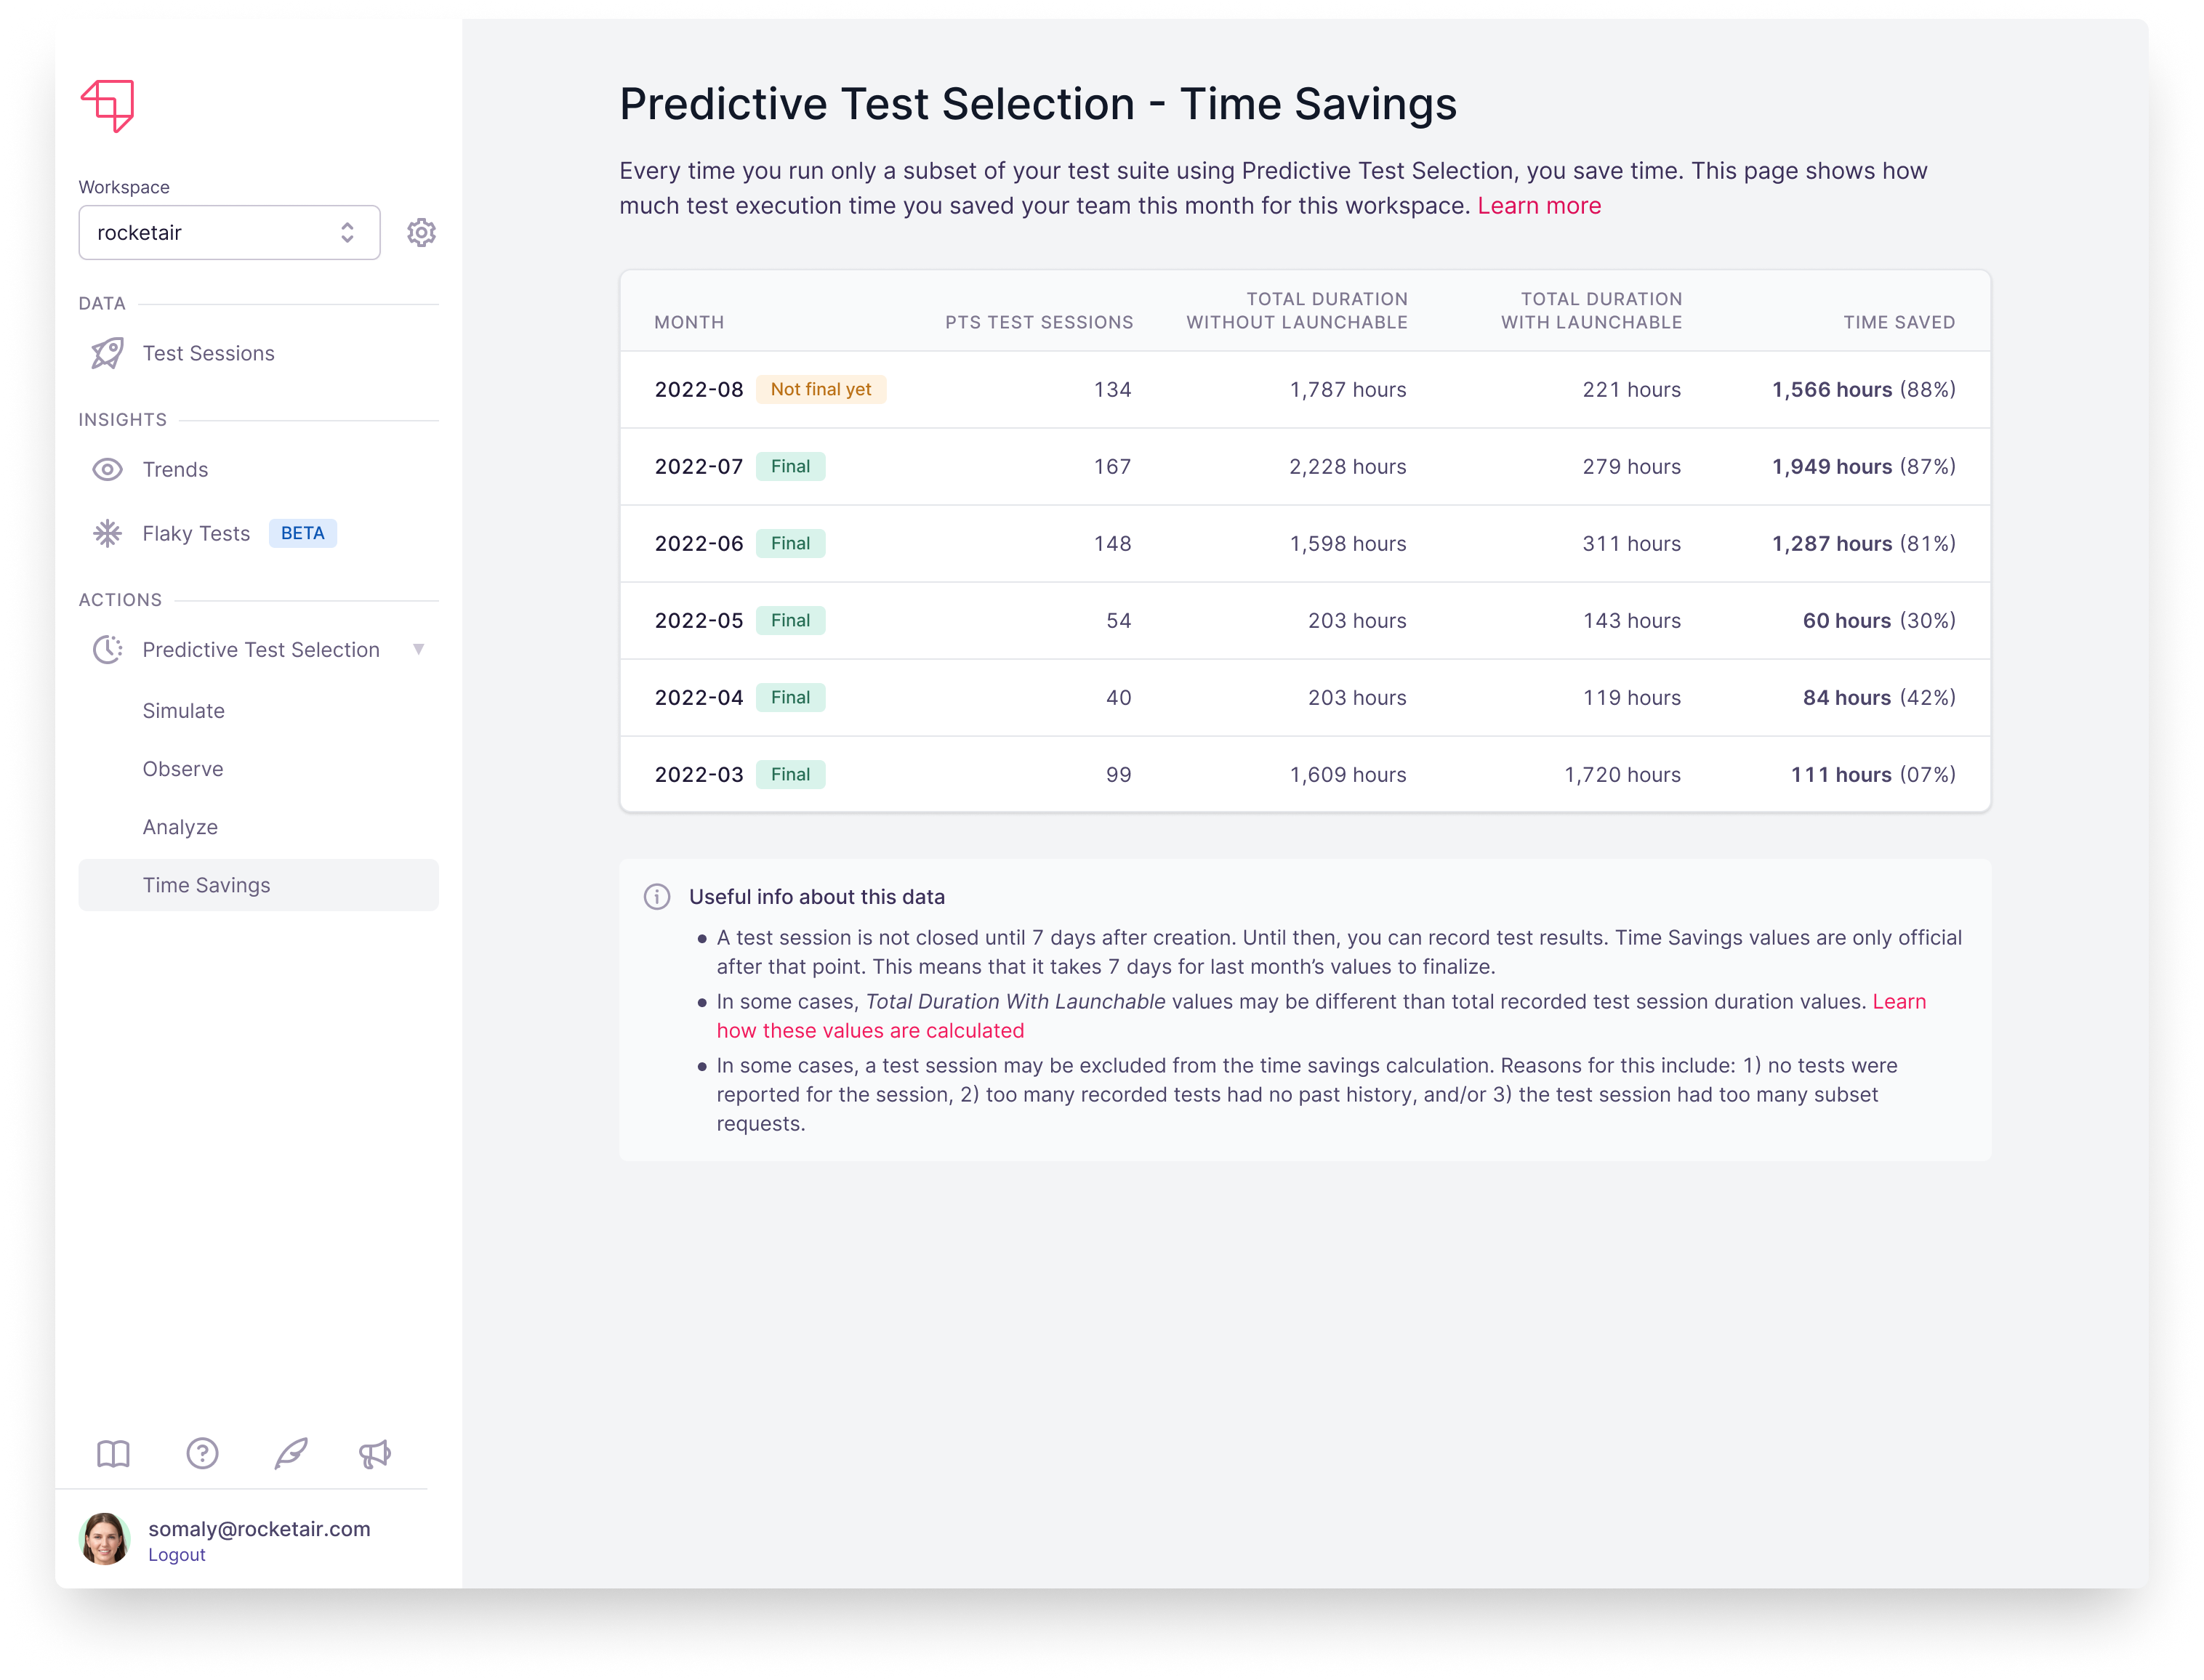Switch to the Simulate page
The image size is (2204, 1680).
(x=184, y=710)
